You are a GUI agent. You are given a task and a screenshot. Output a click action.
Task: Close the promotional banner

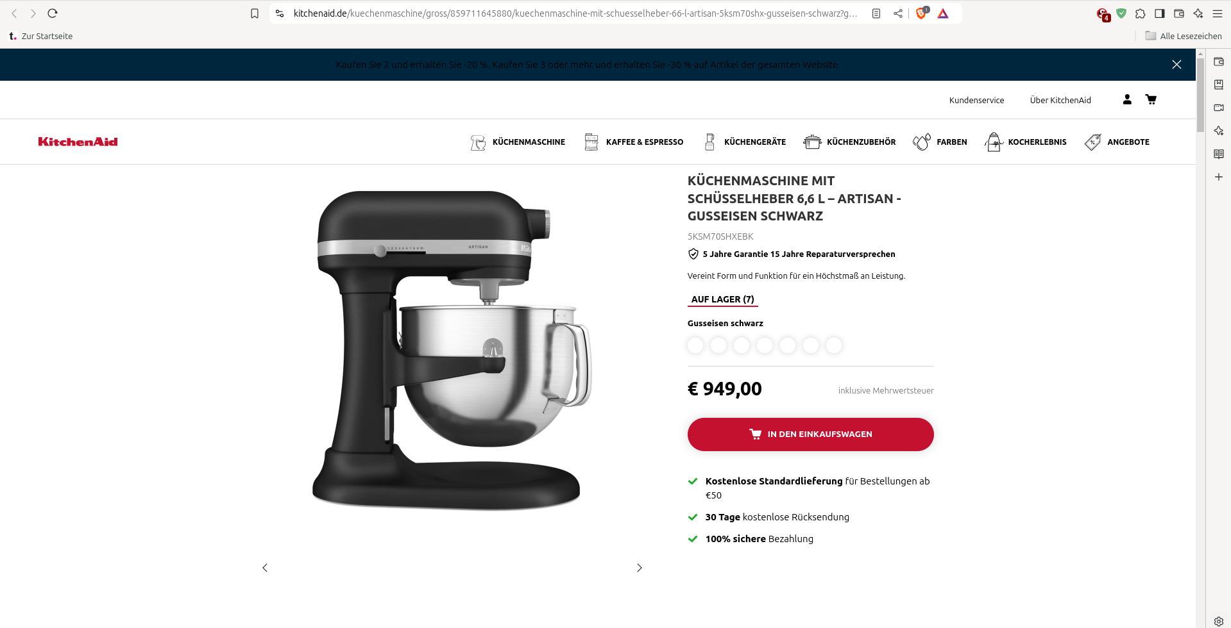pyautogui.click(x=1176, y=65)
